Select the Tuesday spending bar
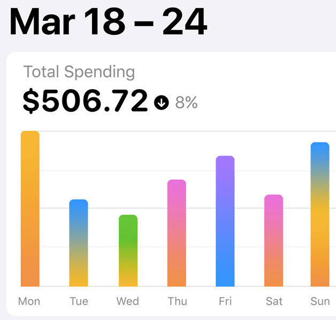Screen dimensions: 336x320 (x=79, y=243)
